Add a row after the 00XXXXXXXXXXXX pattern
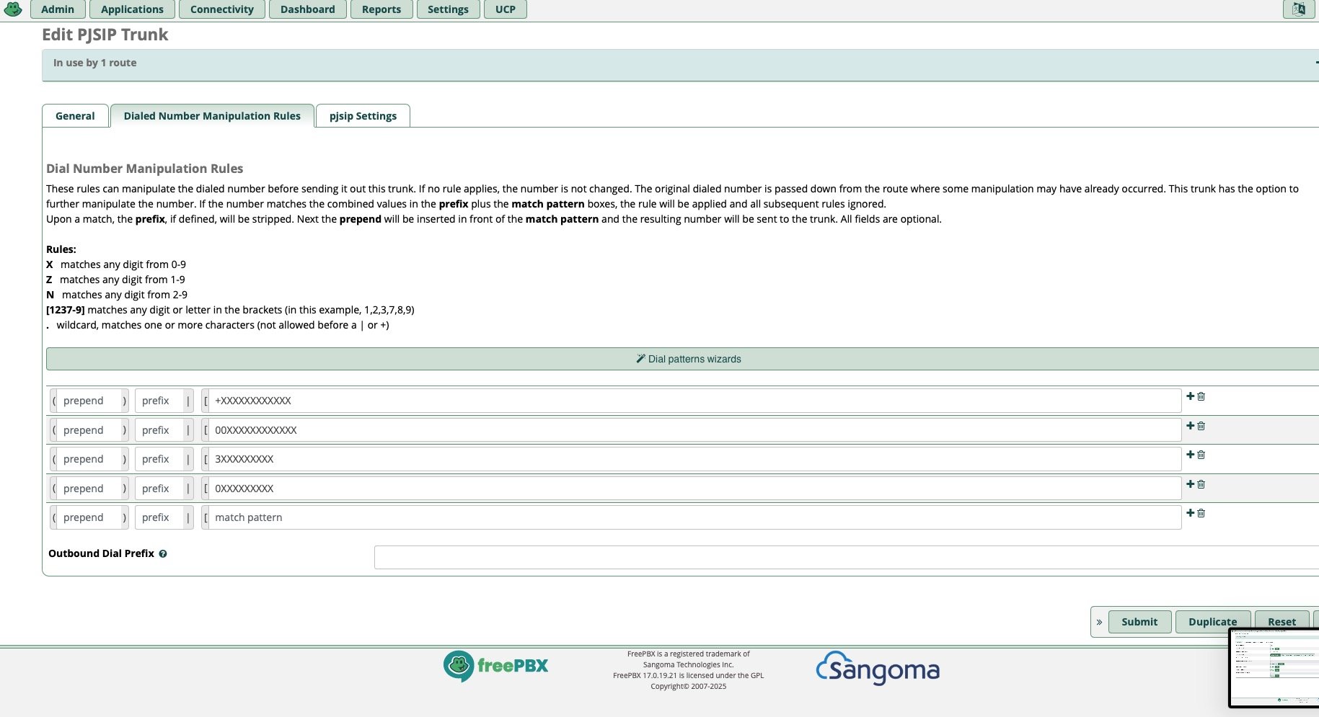This screenshot has width=1319, height=717. pos(1190,426)
